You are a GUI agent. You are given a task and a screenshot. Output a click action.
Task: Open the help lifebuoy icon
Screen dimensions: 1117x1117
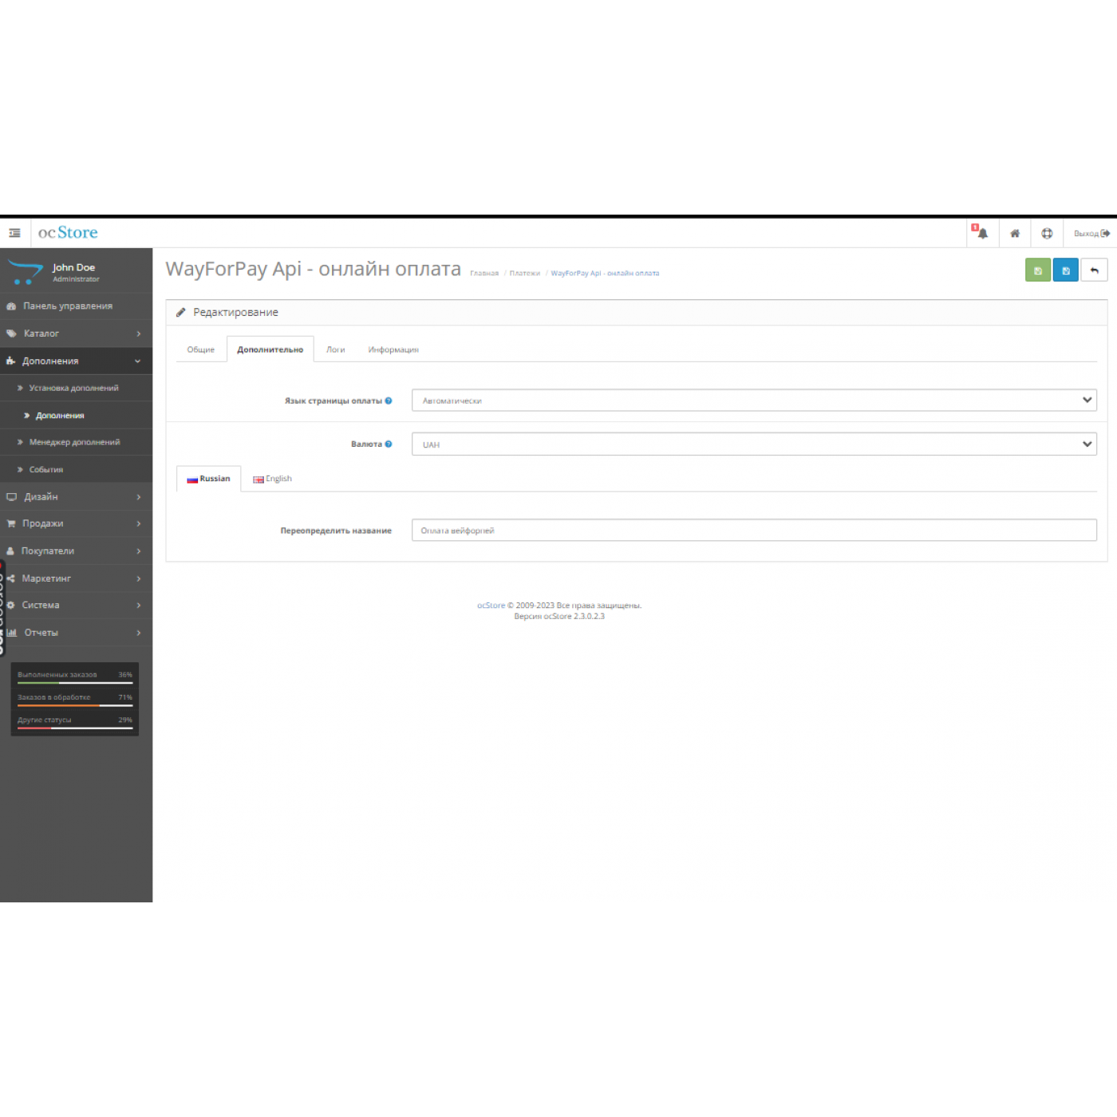click(x=1047, y=233)
